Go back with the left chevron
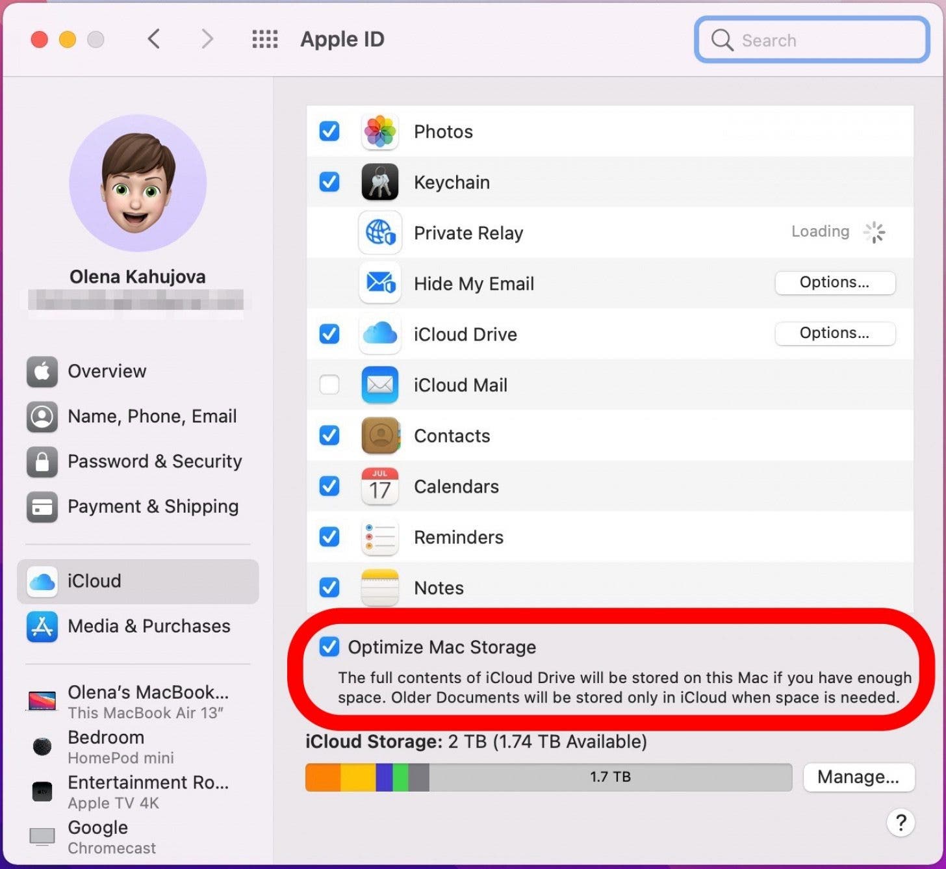 (154, 40)
